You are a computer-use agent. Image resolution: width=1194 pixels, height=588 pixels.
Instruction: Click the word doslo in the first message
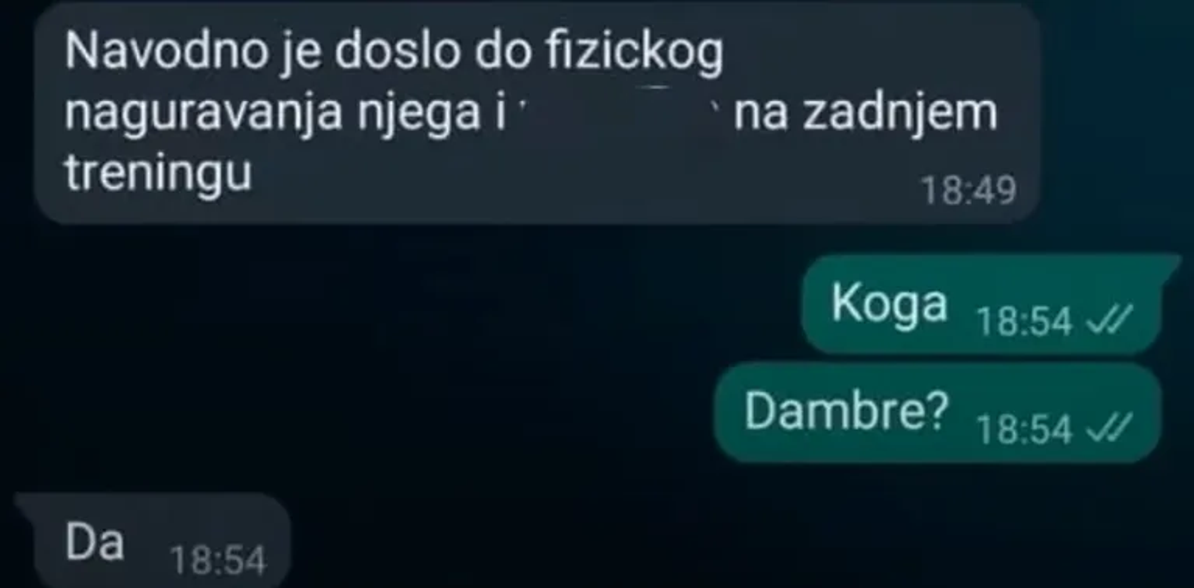(x=397, y=52)
